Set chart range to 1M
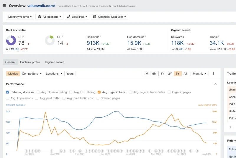Viewport: 236px width, 158px height. click(146, 73)
